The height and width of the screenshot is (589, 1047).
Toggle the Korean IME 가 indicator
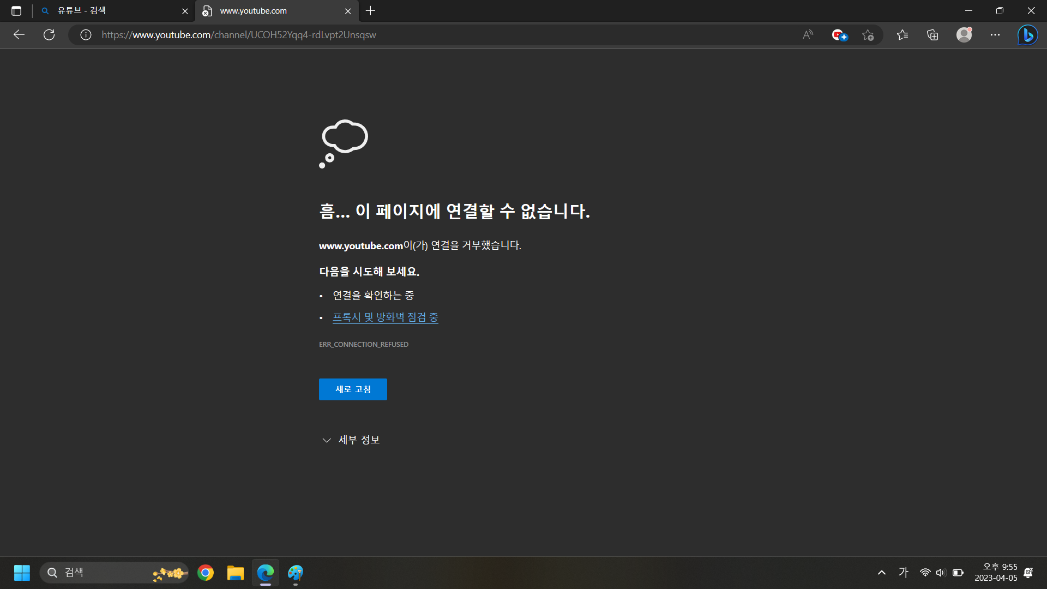point(904,573)
